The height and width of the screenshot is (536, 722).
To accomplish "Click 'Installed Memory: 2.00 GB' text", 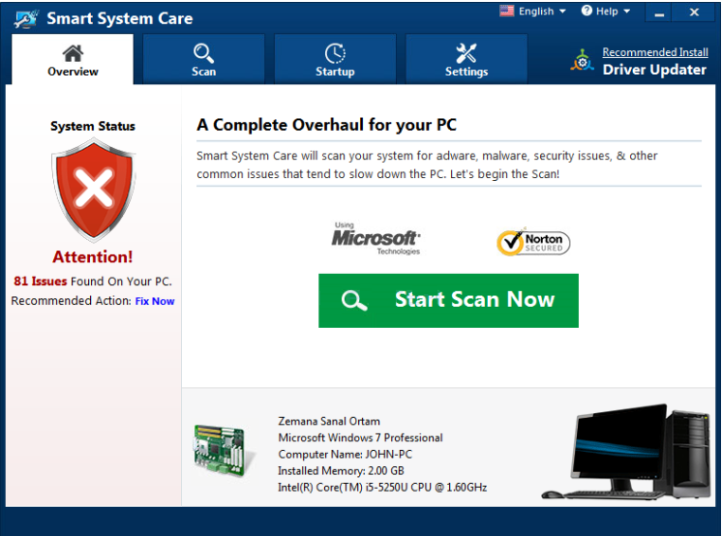I will pyautogui.click(x=341, y=471).
